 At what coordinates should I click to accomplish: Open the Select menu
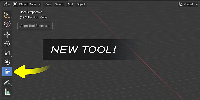[x=59, y=4]
